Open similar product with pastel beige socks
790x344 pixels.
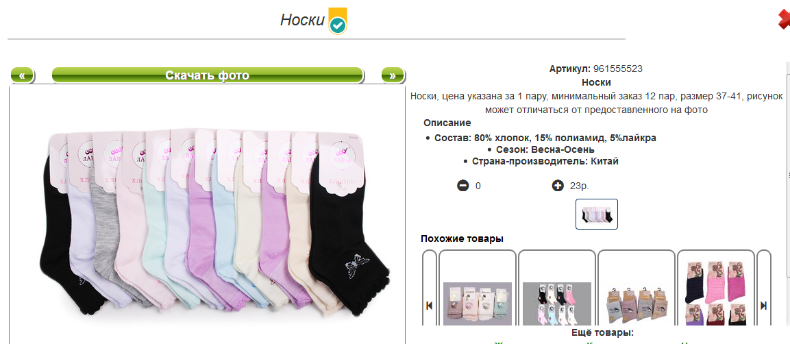[x=478, y=303]
